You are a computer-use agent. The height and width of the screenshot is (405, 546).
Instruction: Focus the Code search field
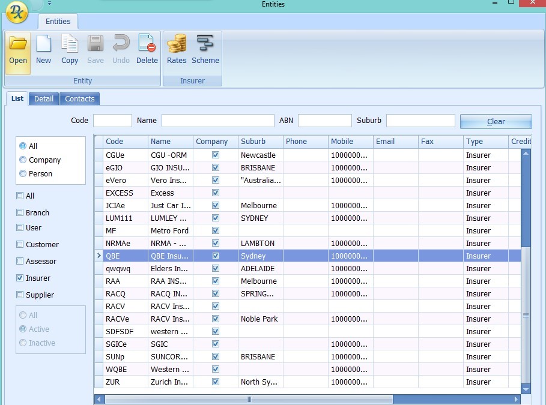click(x=112, y=121)
